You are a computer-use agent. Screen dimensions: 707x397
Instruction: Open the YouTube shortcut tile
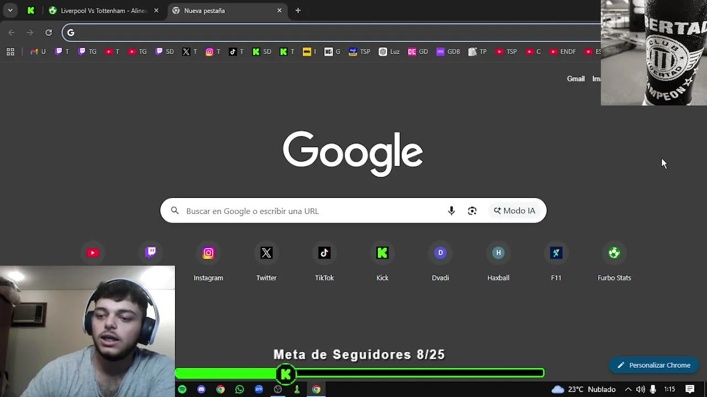(x=92, y=253)
